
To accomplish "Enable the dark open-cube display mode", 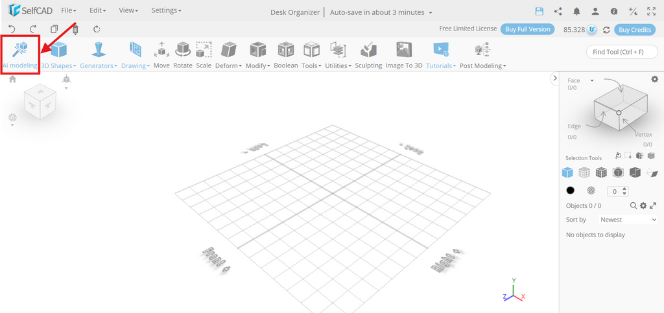I will (x=635, y=172).
